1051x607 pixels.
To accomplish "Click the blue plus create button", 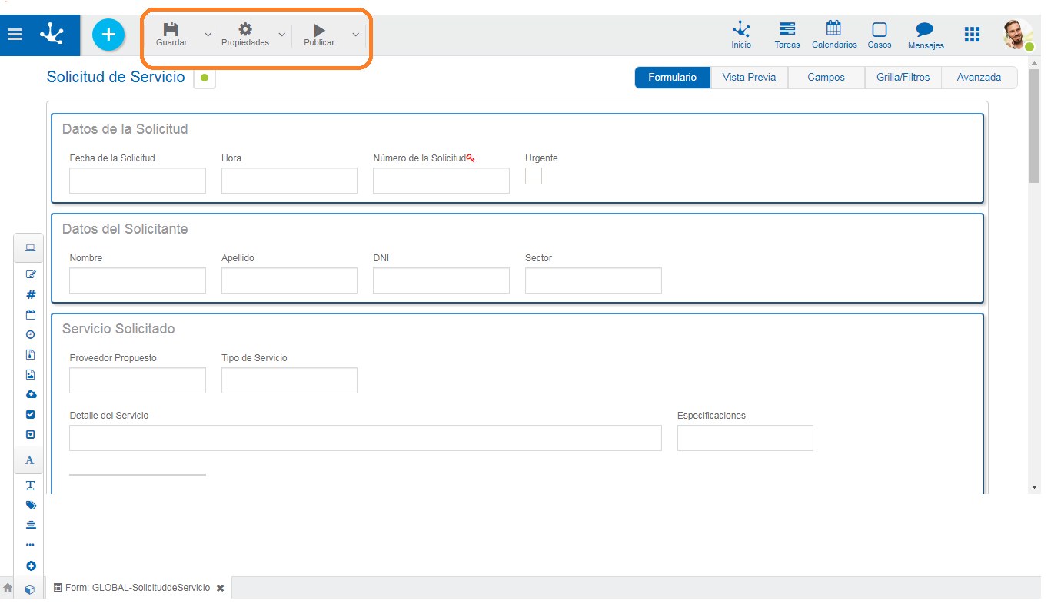I will (x=108, y=35).
